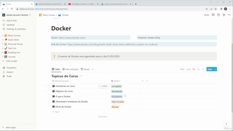Open the page options three-dot menu
This screenshot has height=131, width=233.
[x=229, y=15]
